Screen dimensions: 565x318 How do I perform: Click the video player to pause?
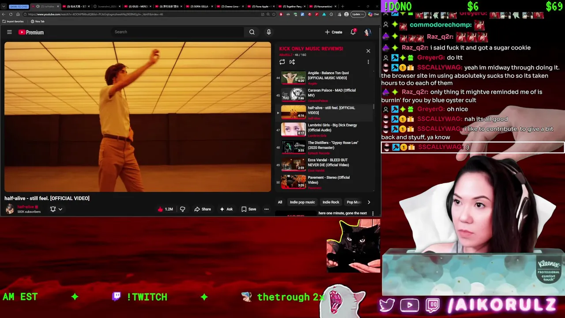[x=138, y=117]
